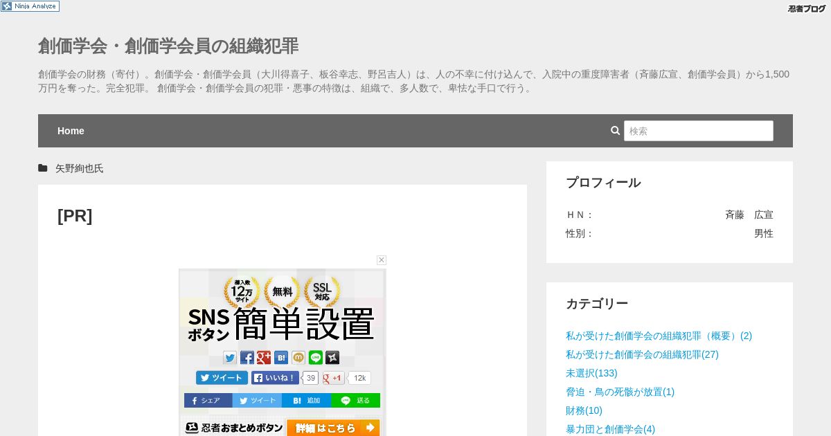Click the ＨＮ： profile label
The width and height of the screenshot is (831, 436).
click(580, 215)
